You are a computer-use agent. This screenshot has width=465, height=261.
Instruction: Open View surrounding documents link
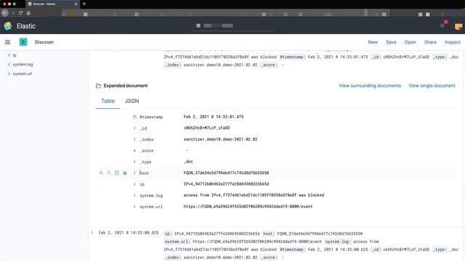coord(370,86)
